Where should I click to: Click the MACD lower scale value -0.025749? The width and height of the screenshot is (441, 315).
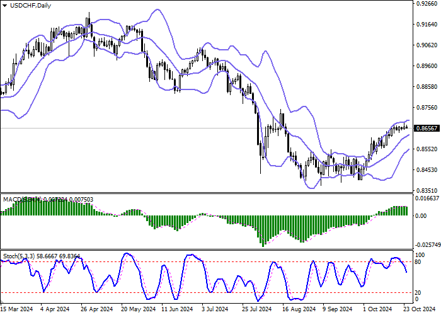coord(427,245)
